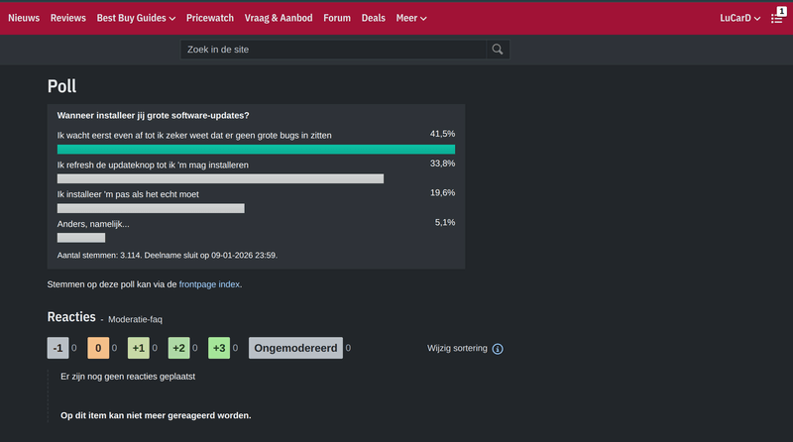Click the search magnifier icon
Viewport: 793px width, 442px height.
[x=498, y=50]
